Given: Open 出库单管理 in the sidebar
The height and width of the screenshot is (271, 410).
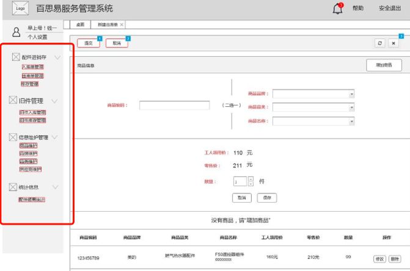Looking at the screenshot, I should [32, 76].
